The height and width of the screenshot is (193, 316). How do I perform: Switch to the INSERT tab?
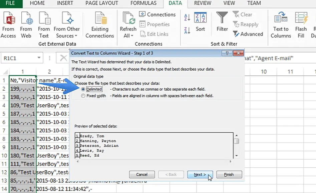coord(65,3)
